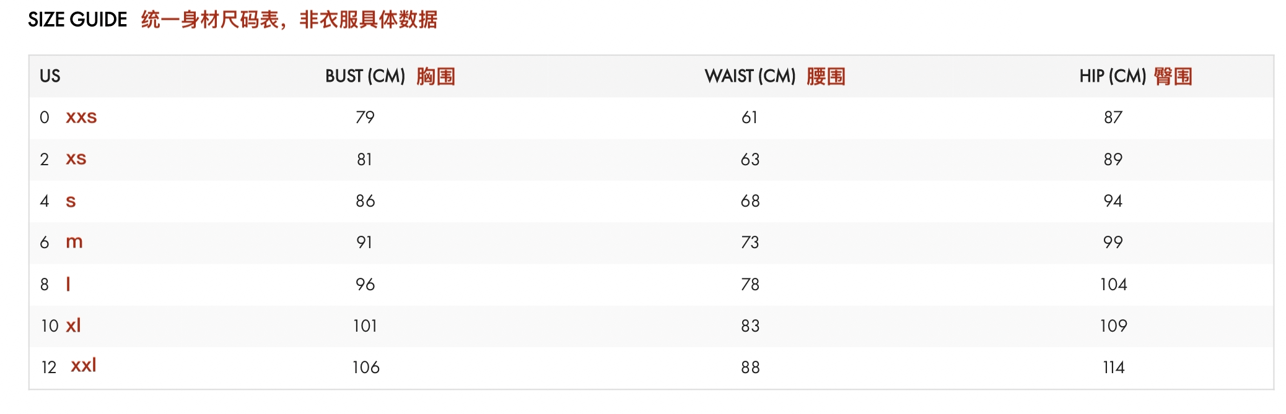Select the xxl size label
Screen dimensions: 1286x414
pos(84,365)
